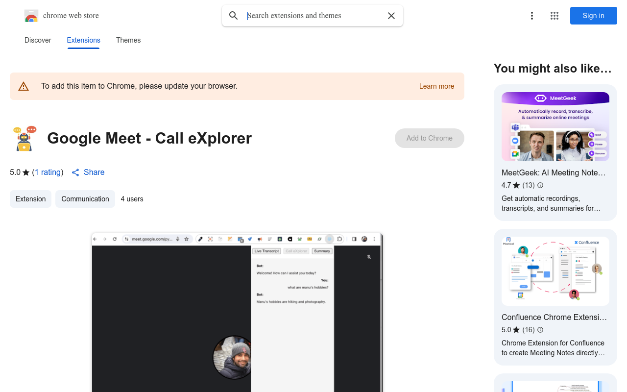The image size is (627, 392).
Task: Open the Google Meet screenshot preview
Action: tap(237, 312)
